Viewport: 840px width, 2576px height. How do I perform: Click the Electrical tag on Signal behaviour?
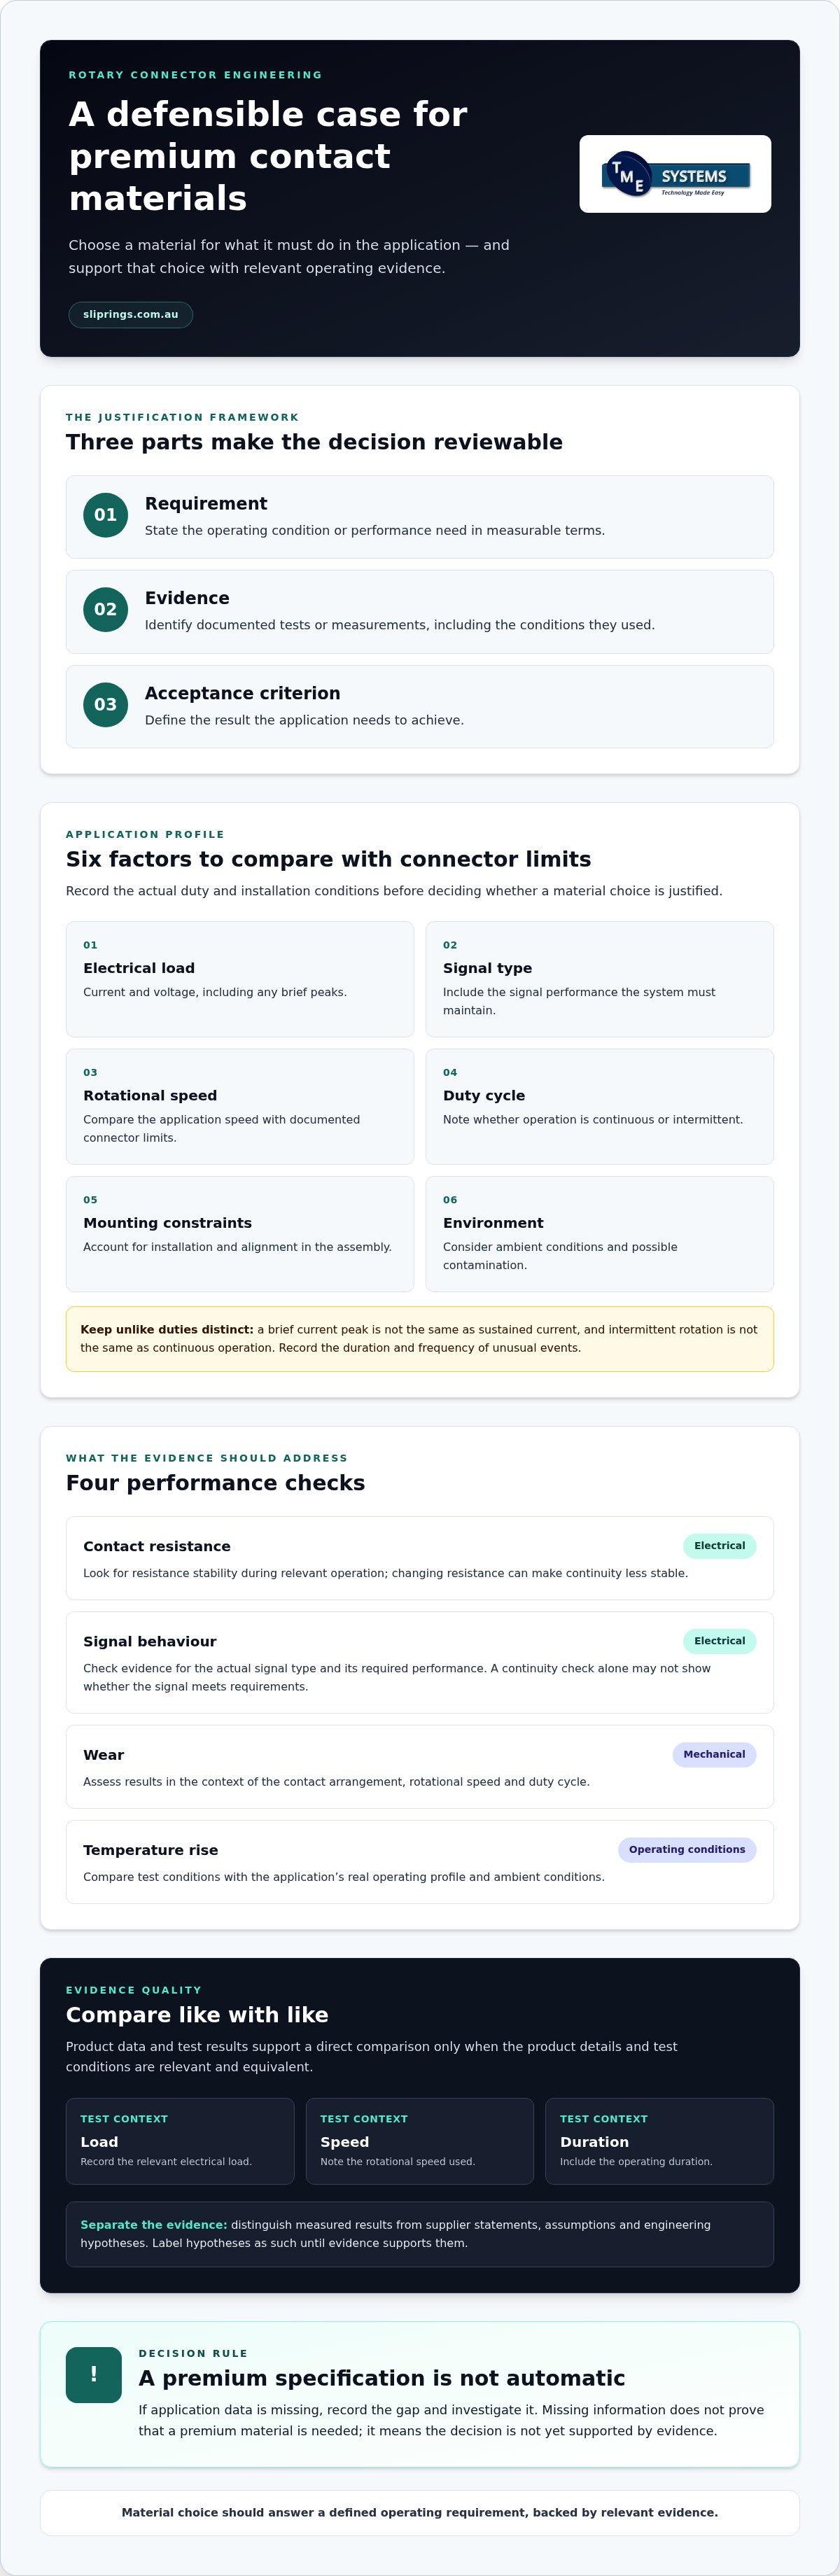720,1641
